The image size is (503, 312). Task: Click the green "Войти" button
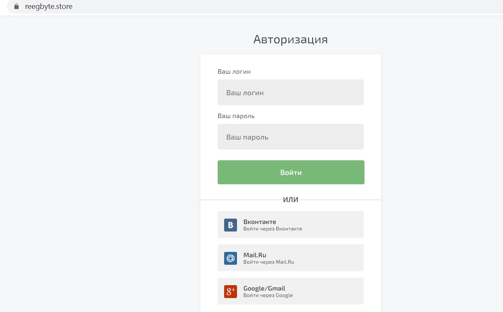(x=291, y=172)
